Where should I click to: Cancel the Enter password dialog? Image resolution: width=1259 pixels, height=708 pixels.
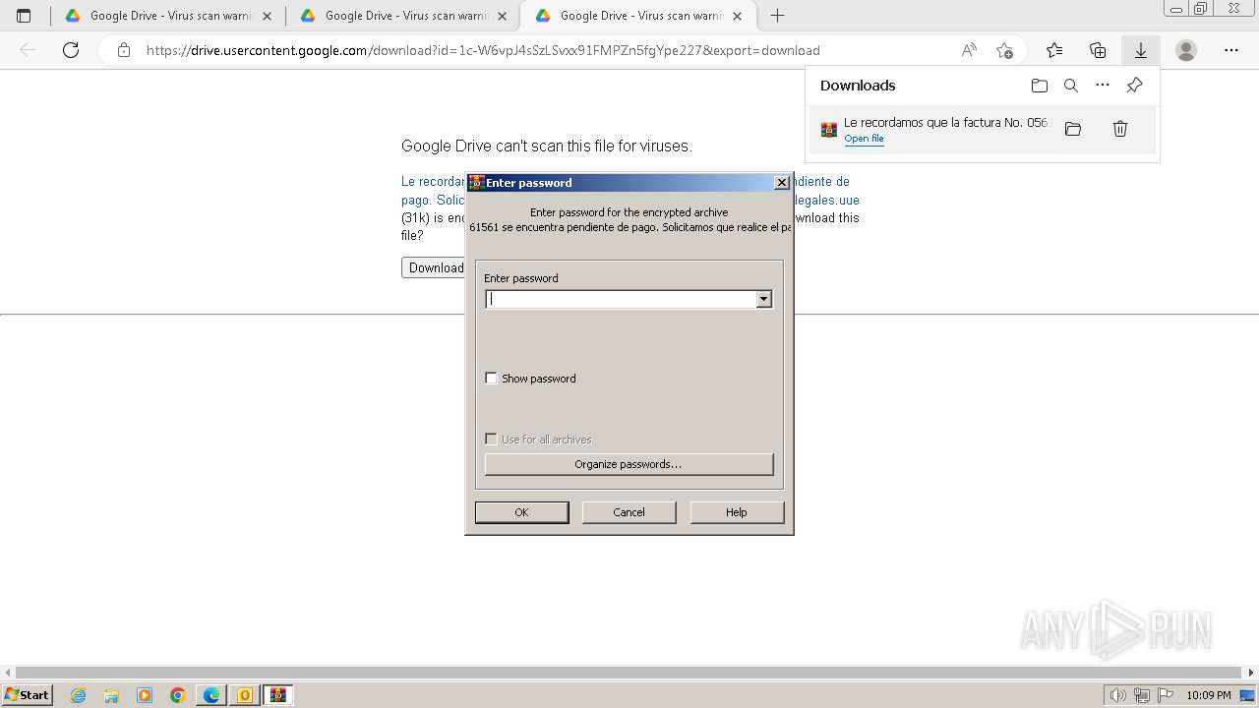click(629, 512)
